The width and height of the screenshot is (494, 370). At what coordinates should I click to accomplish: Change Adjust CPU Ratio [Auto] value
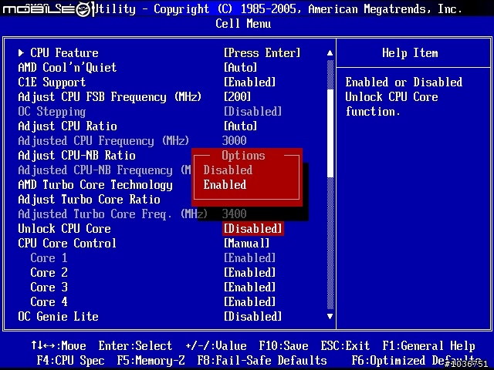click(x=240, y=126)
